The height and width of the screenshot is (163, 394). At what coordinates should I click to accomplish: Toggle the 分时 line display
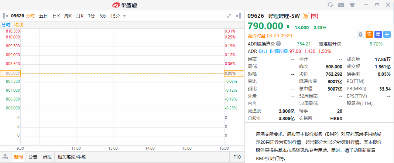pyautogui.click(x=6, y=24)
